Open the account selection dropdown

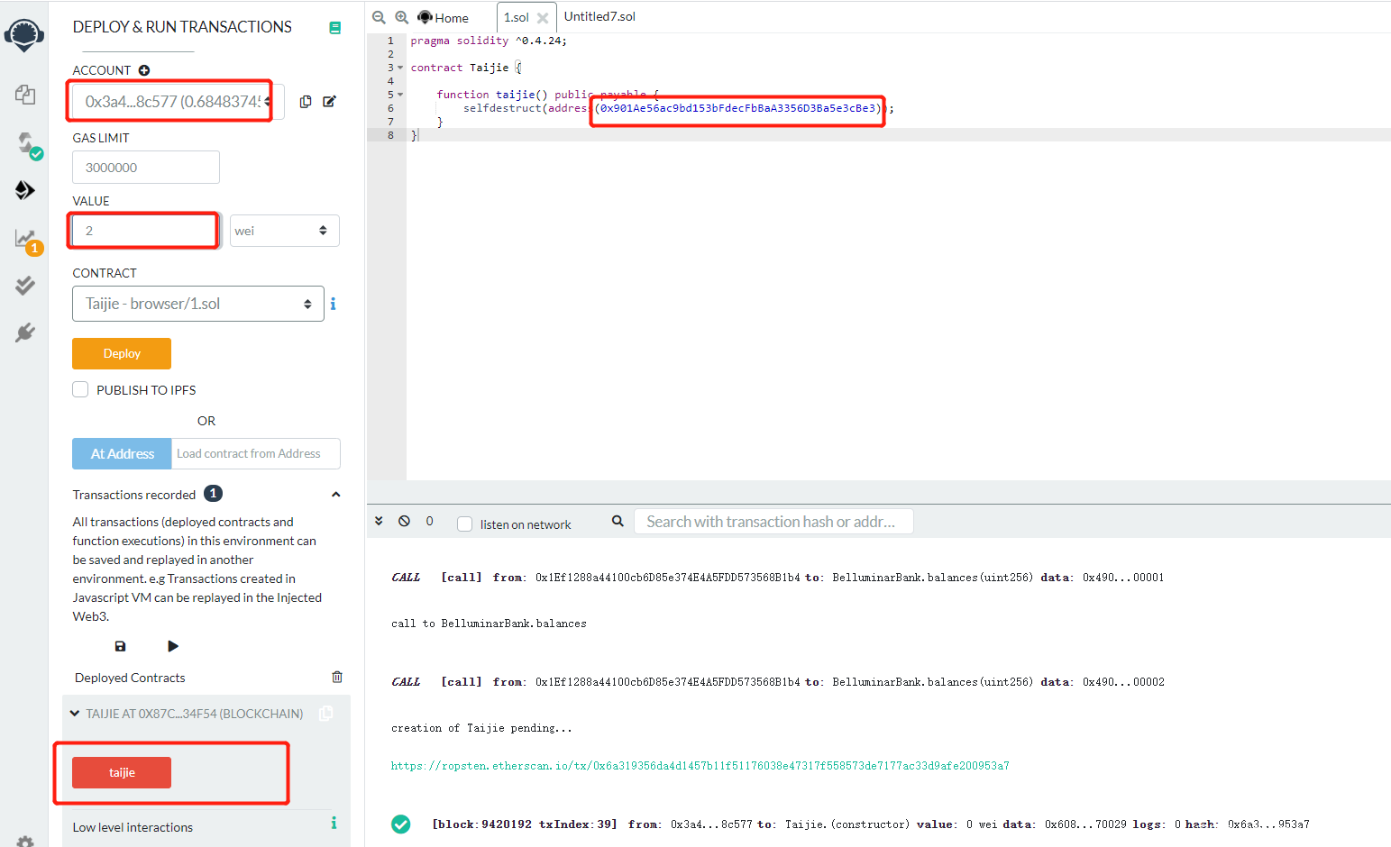176,102
